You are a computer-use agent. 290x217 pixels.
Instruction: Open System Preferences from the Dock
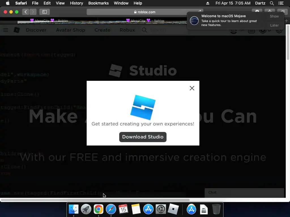click(161, 209)
